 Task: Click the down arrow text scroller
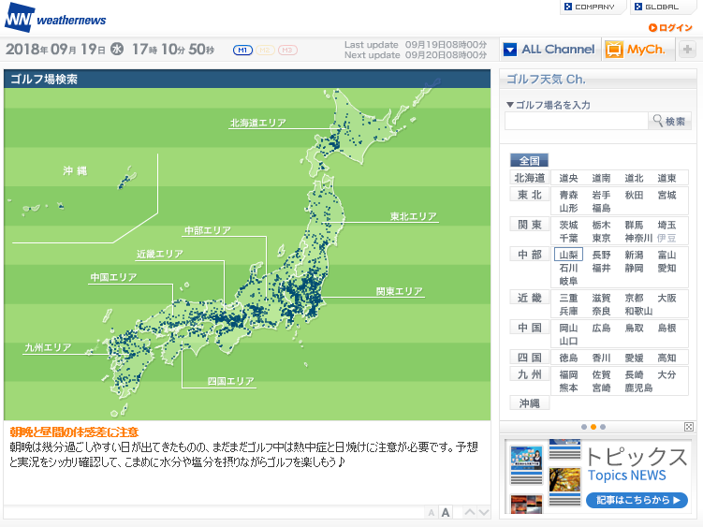click(x=483, y=512)
